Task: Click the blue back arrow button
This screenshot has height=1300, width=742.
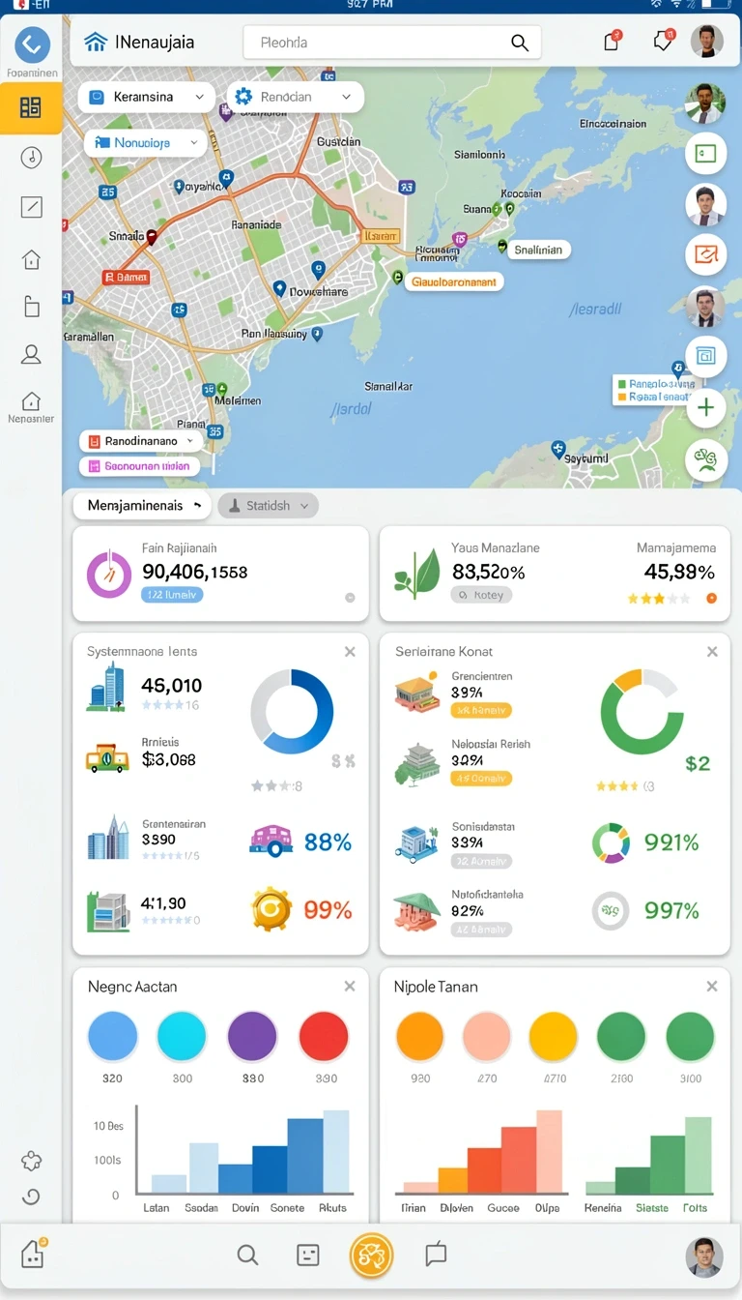Action: (x=32, y=44)
